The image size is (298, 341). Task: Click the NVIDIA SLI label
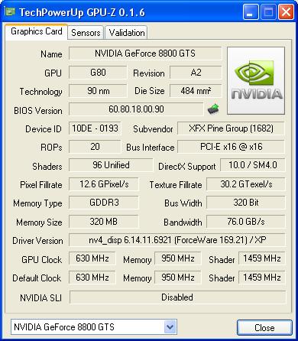40,297
